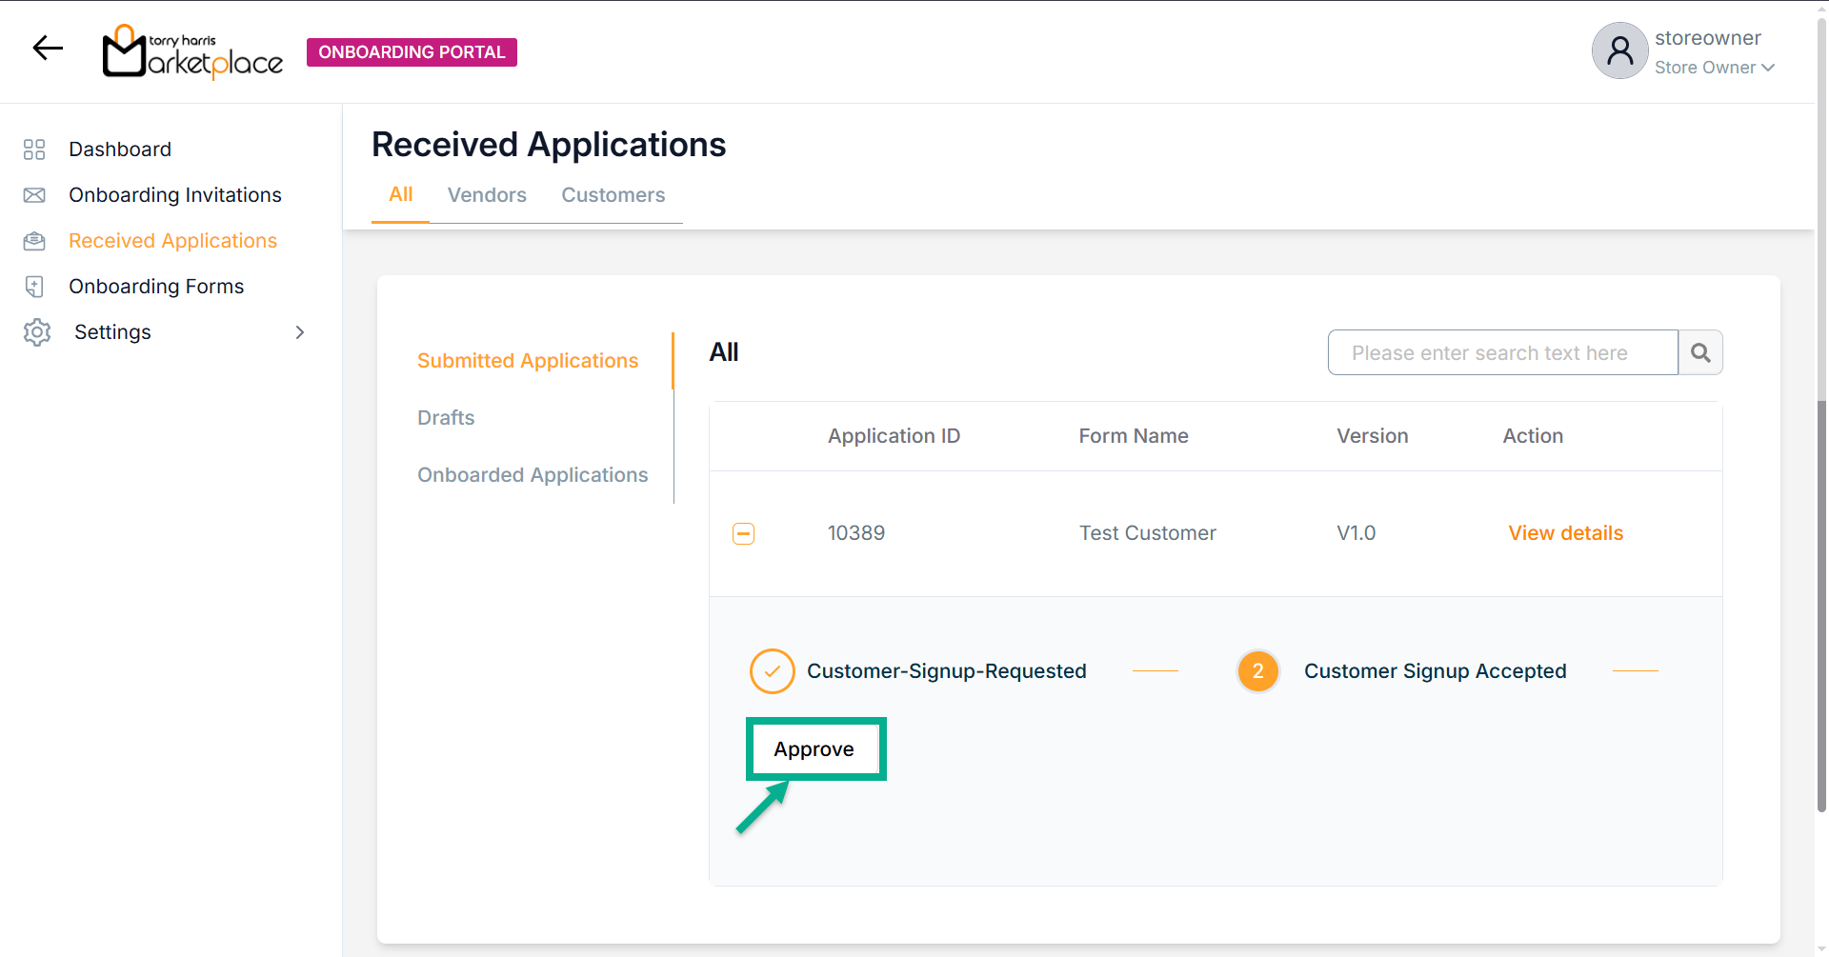The height and width of the screenshot is (957, 1829).
Task: Select step 2 Customer Signup Accepted
Action: (x=1257, y=671)
